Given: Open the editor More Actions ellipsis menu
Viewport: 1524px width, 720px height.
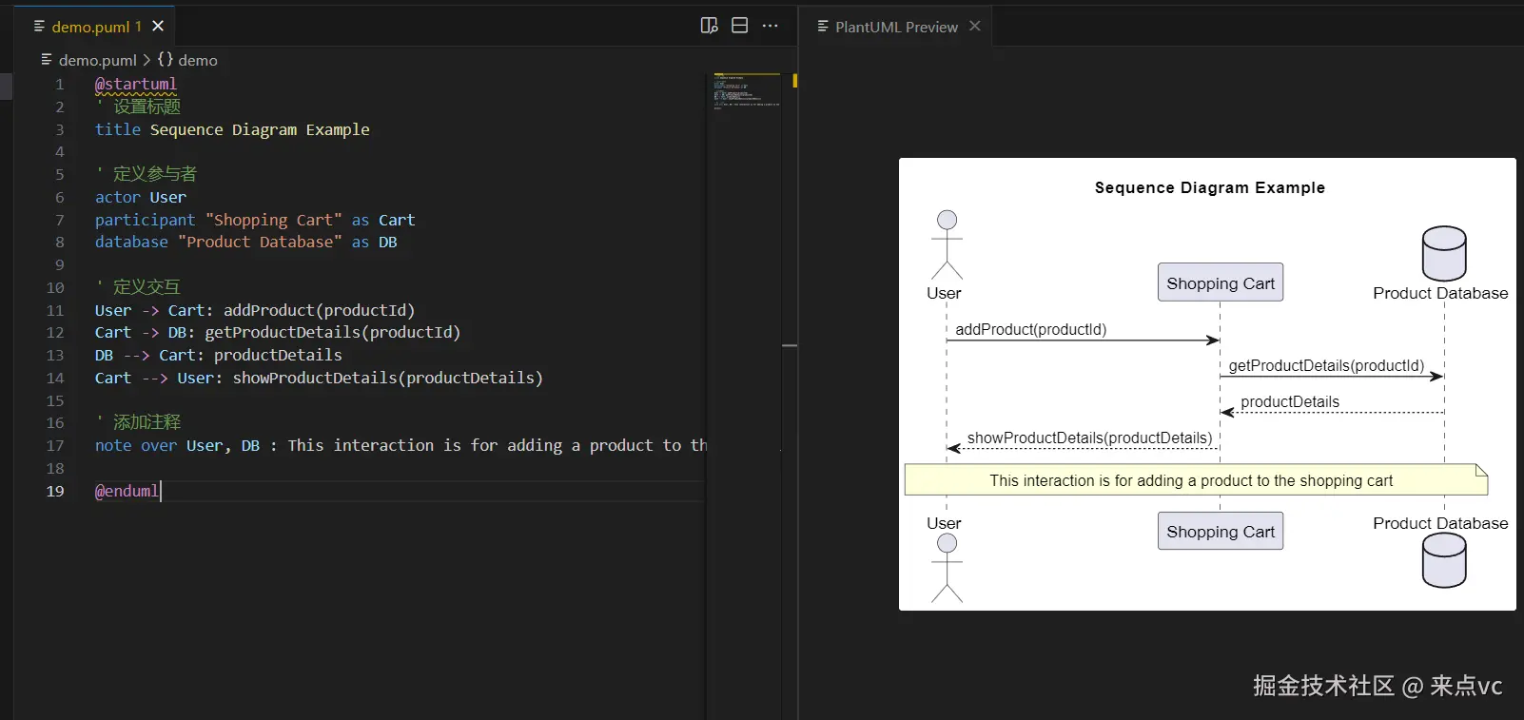Looking at the screenshot, I should pos(770,26).
